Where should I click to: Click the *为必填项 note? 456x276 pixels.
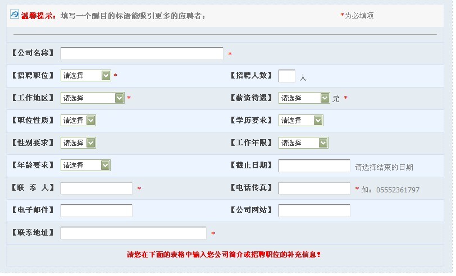pyautogui.click(x=357, y=15)
